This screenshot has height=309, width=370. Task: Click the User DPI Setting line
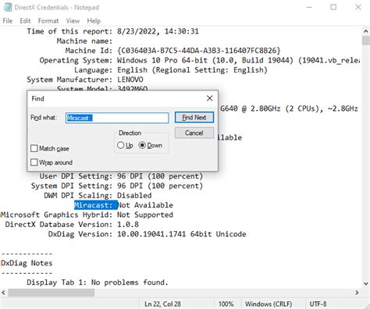click(x=121, y=176)
